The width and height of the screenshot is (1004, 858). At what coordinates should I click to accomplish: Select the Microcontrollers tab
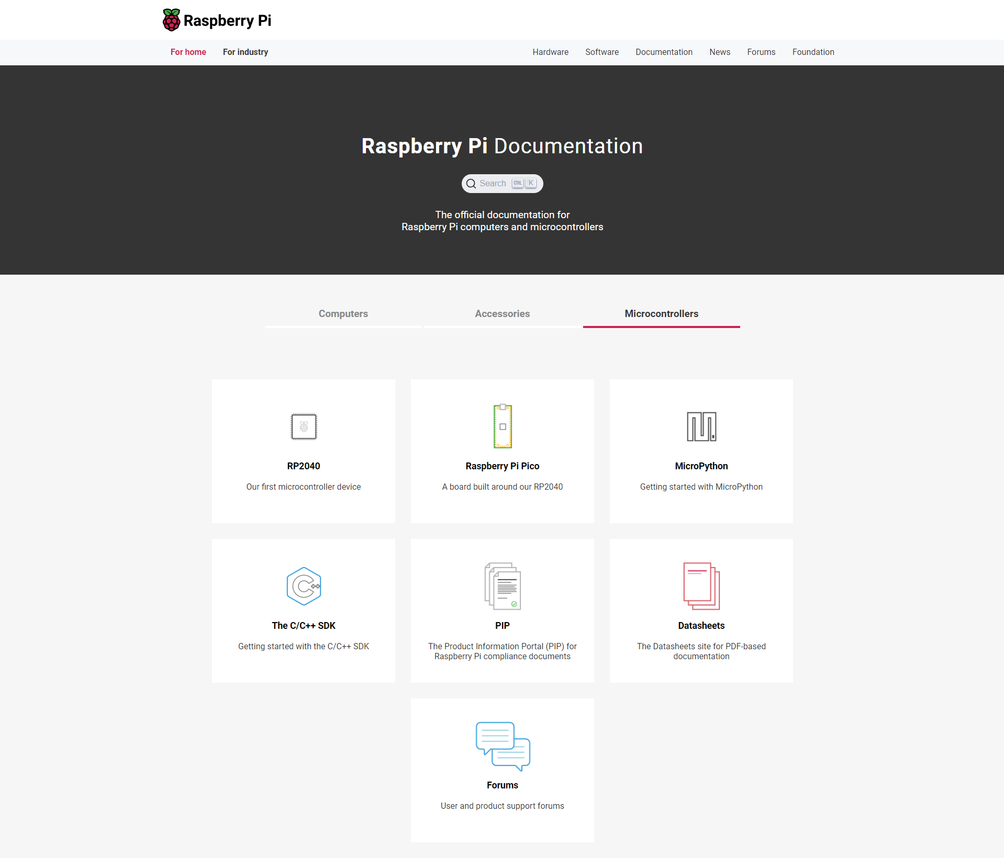(x=661, y=314)
